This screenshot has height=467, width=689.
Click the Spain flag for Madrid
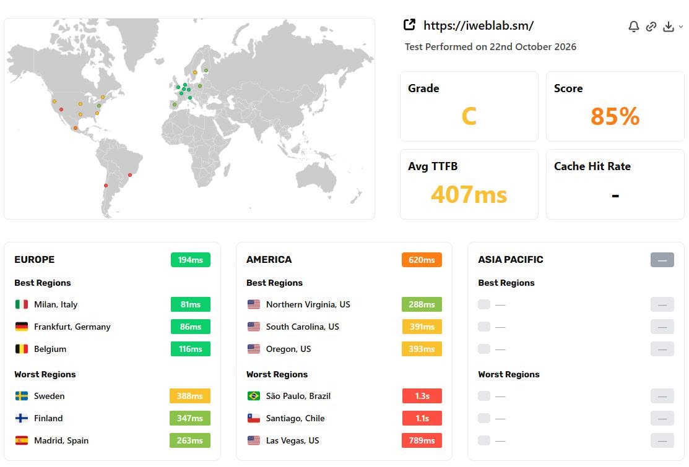pos(22,440)
